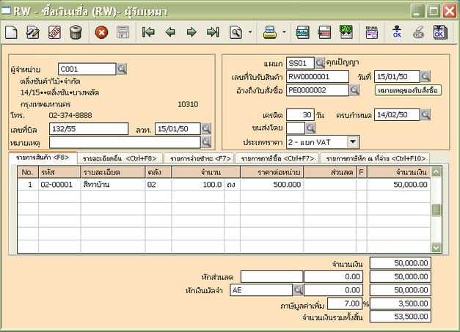Screen dimensions: 460x332
Task: Click the Edit document icon
Action: point(33,32)
